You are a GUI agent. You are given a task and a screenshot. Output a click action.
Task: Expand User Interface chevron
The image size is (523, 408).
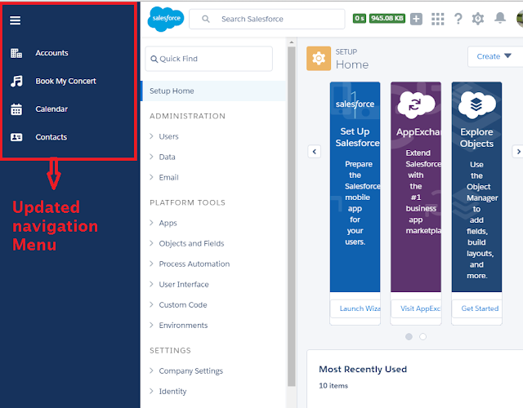tap(151, 284)
